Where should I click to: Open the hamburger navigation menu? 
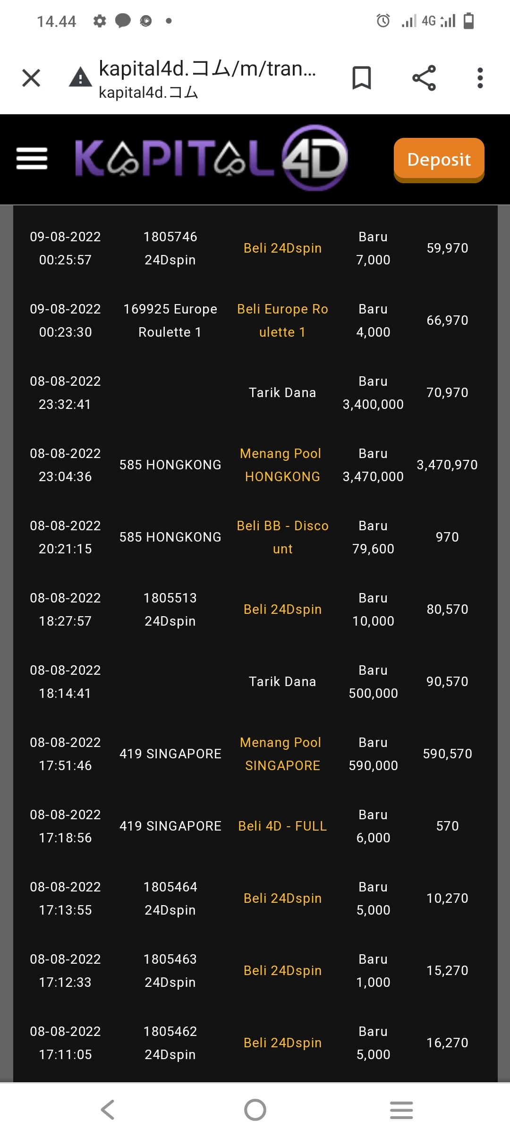(x=32, y=159)
